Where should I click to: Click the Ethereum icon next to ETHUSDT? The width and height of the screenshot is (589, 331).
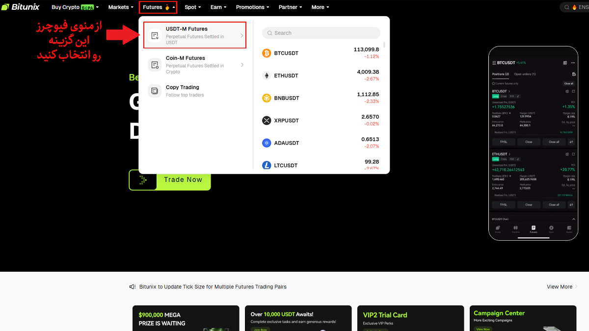click(x=267, y=76)
